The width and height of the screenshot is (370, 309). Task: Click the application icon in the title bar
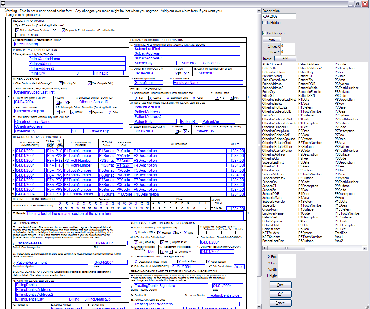tap(3, 3)
